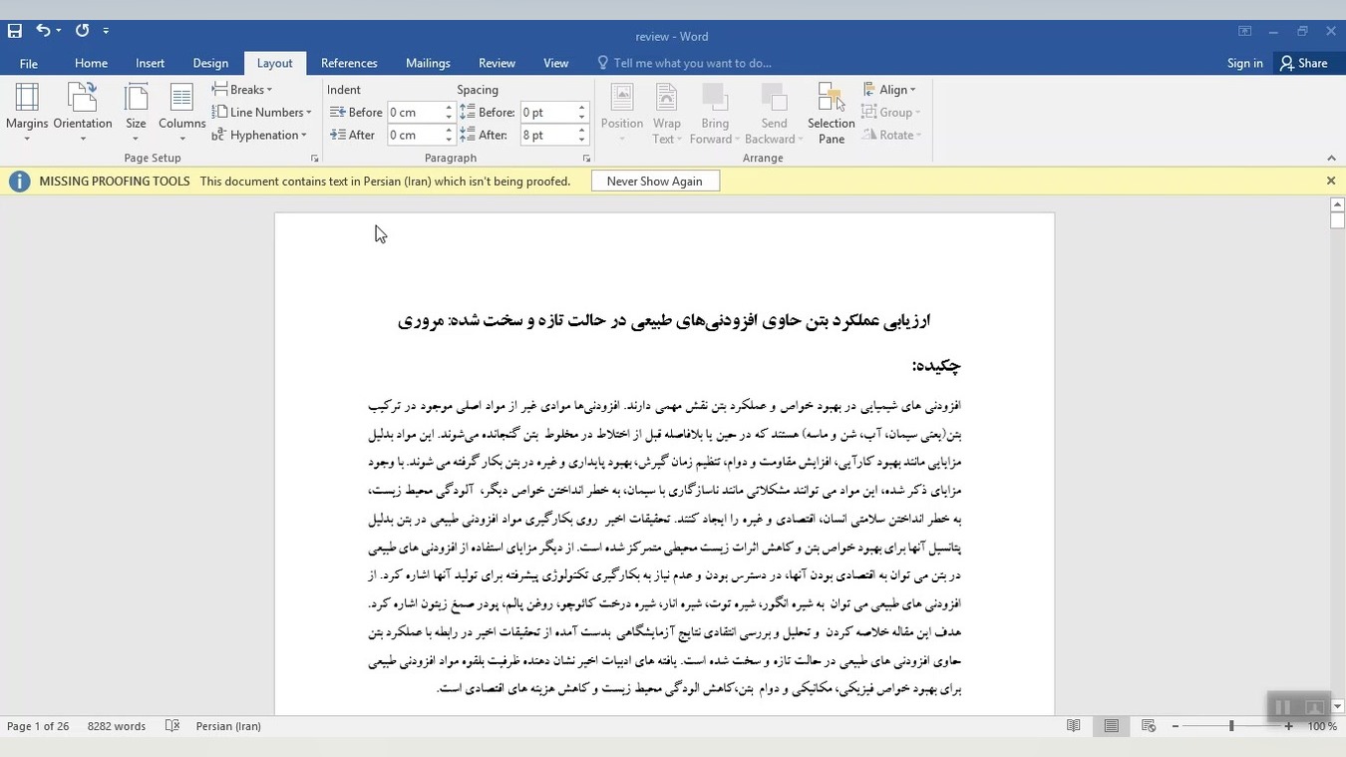Viewport: 1346px width, 757px height.
Task: Click the zoom in plus button
Action: point(1288,726)
